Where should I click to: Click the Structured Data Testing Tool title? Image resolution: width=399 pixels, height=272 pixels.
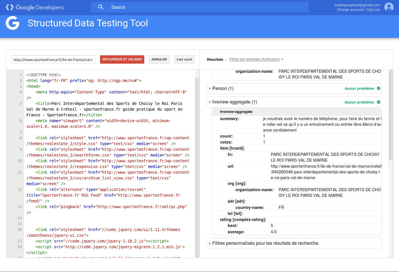[88, 23]
